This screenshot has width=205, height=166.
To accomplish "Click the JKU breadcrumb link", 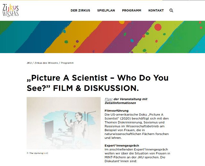I will click(29, 63).
